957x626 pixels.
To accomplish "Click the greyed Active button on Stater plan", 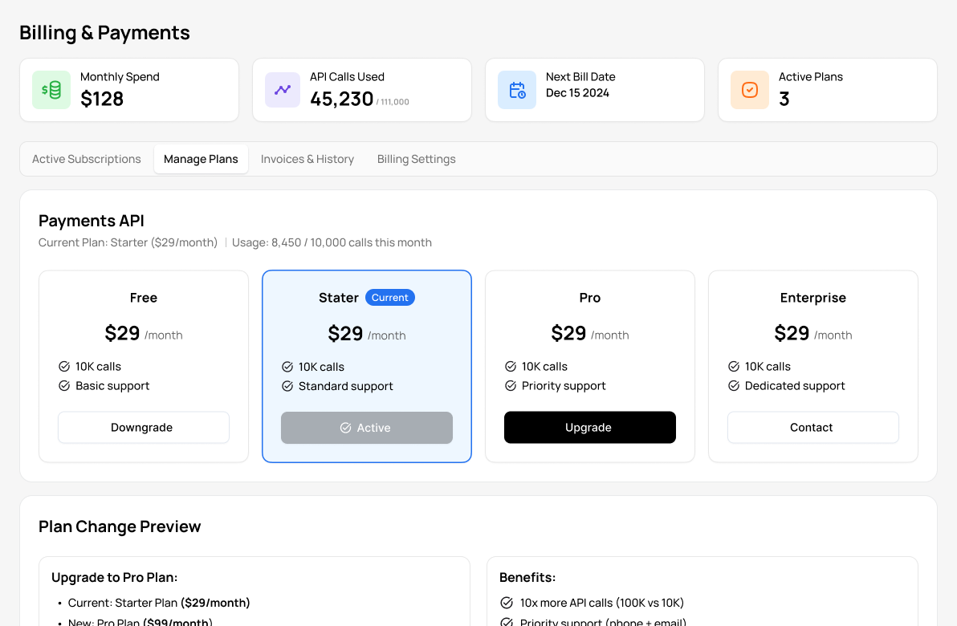I will click(367, 428).
